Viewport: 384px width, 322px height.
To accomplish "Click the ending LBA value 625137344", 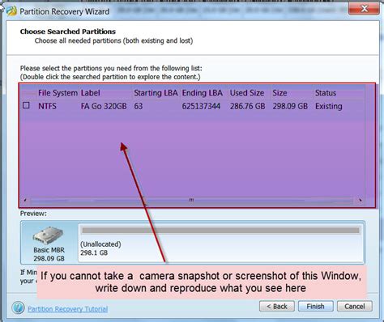I will pyautogui.click(x=201, y=106).
